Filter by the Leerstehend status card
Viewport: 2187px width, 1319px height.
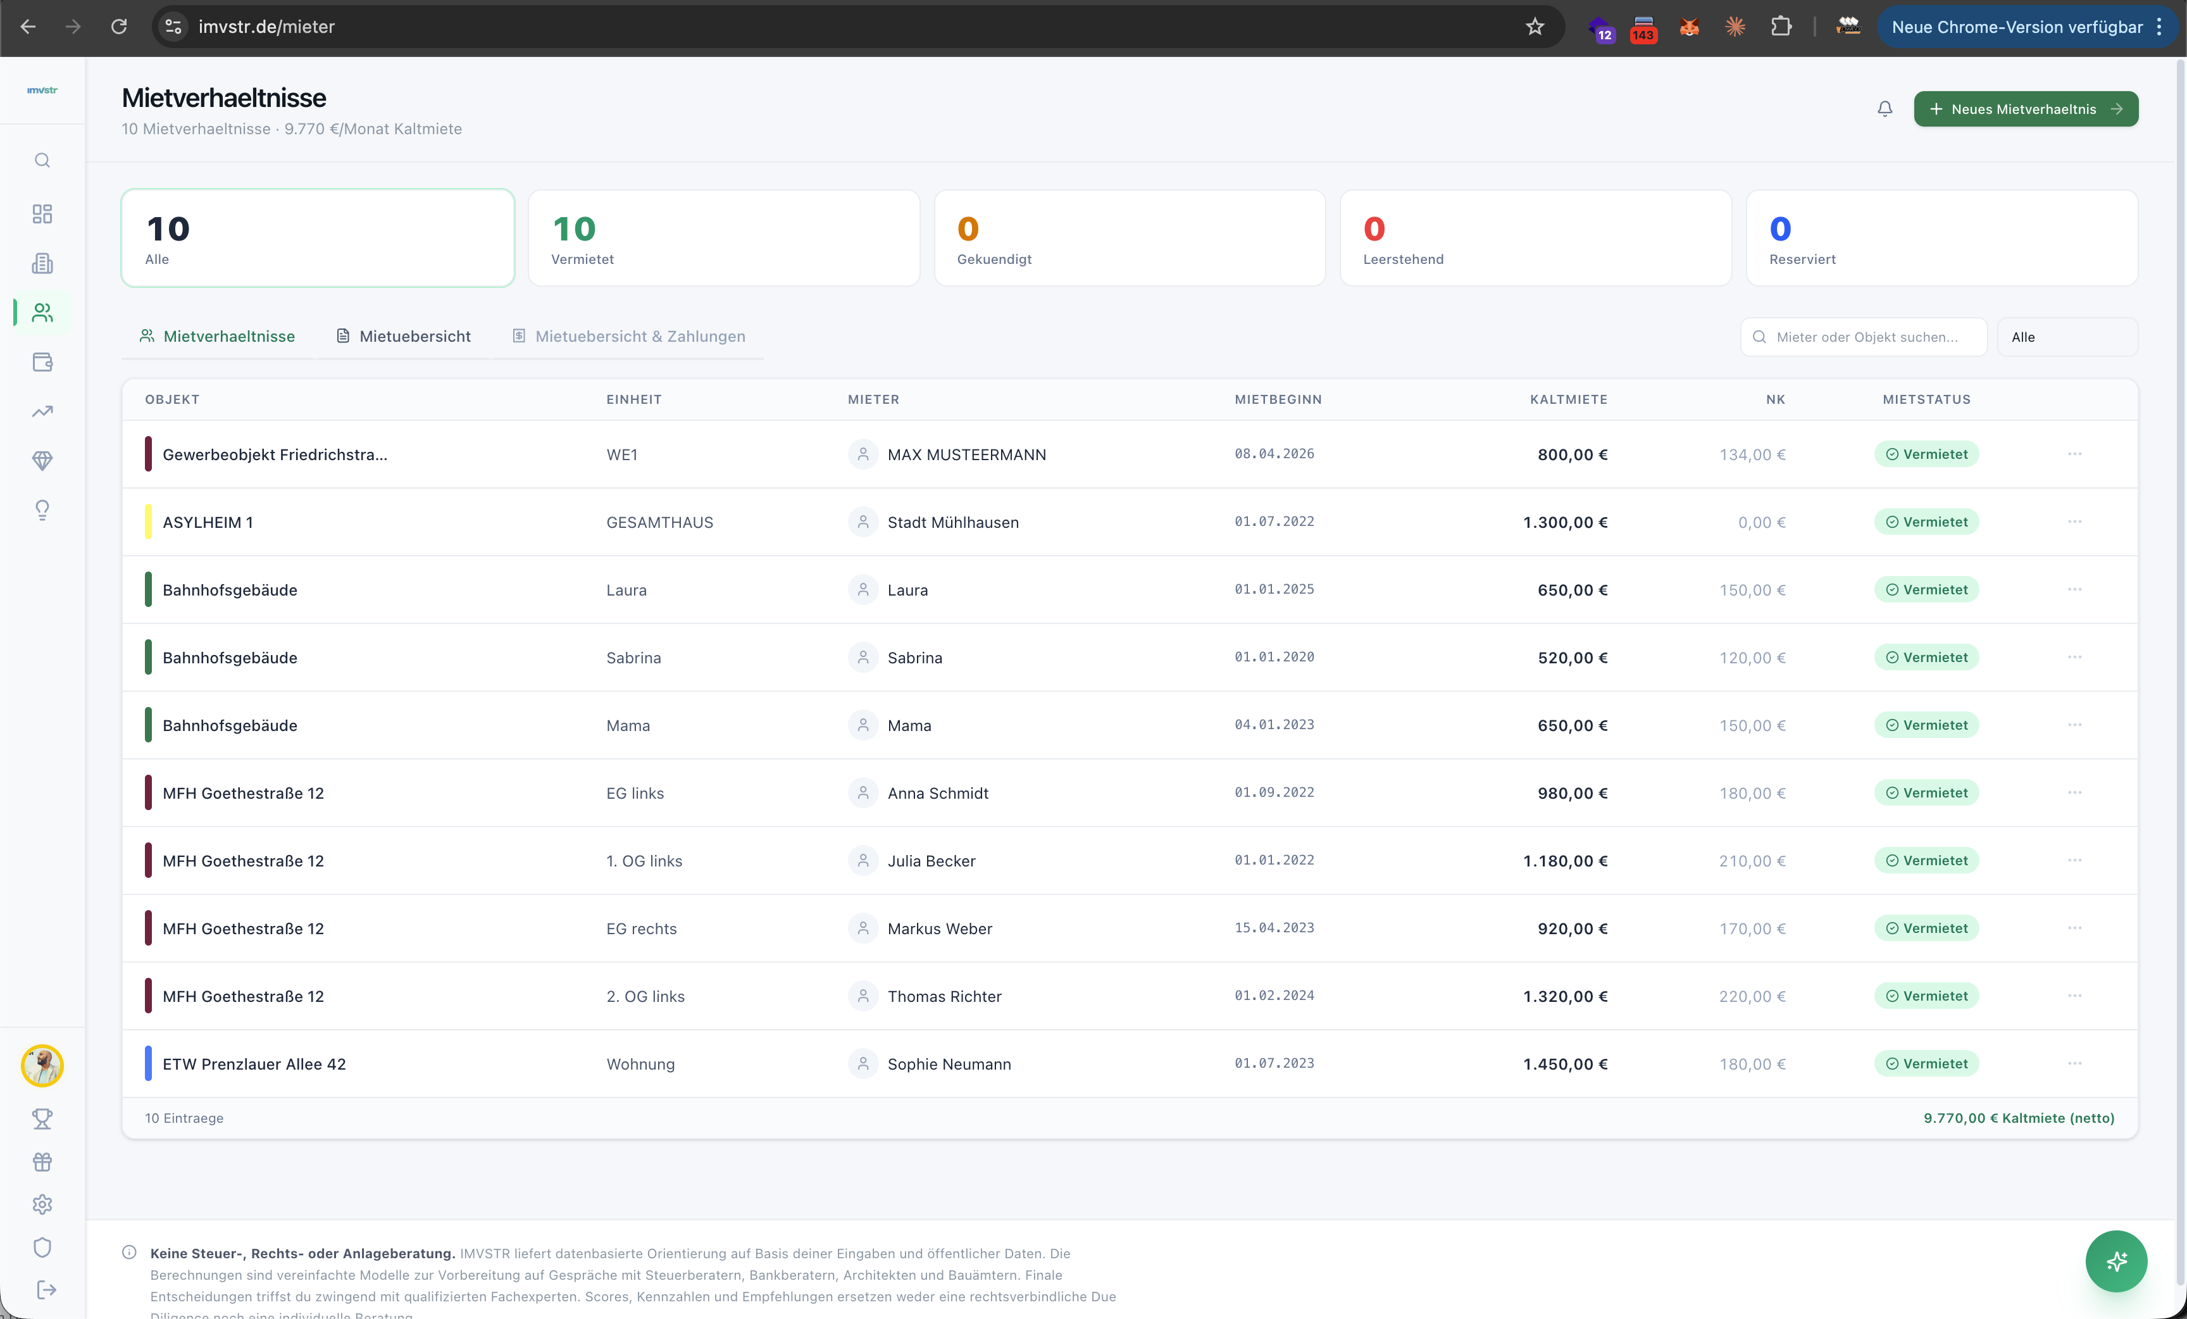[1535, 238]
